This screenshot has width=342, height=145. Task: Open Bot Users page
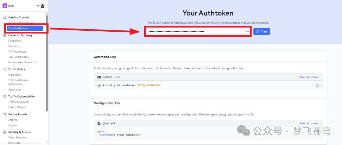click(x=14, y=143)
